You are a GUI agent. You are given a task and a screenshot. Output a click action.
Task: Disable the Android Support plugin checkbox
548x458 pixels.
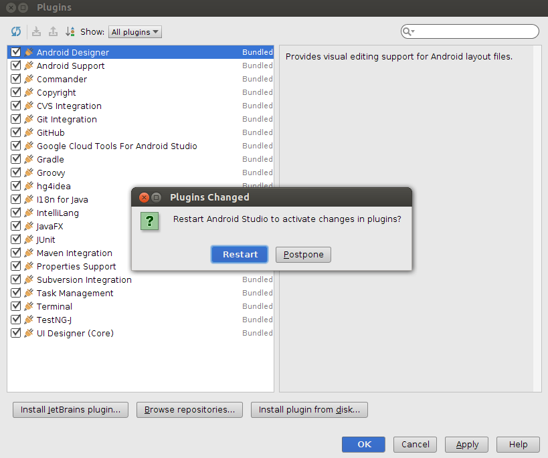click(16, 66)
